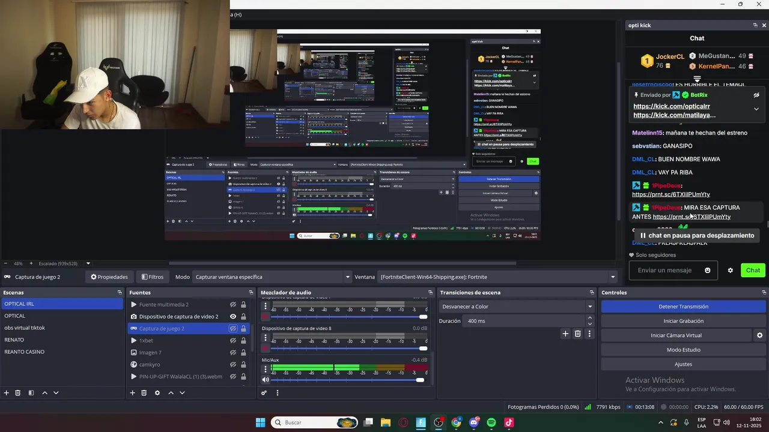Click Detener Transmisión
The width and height of the screenshot is (769, 432).
[683, 307]
